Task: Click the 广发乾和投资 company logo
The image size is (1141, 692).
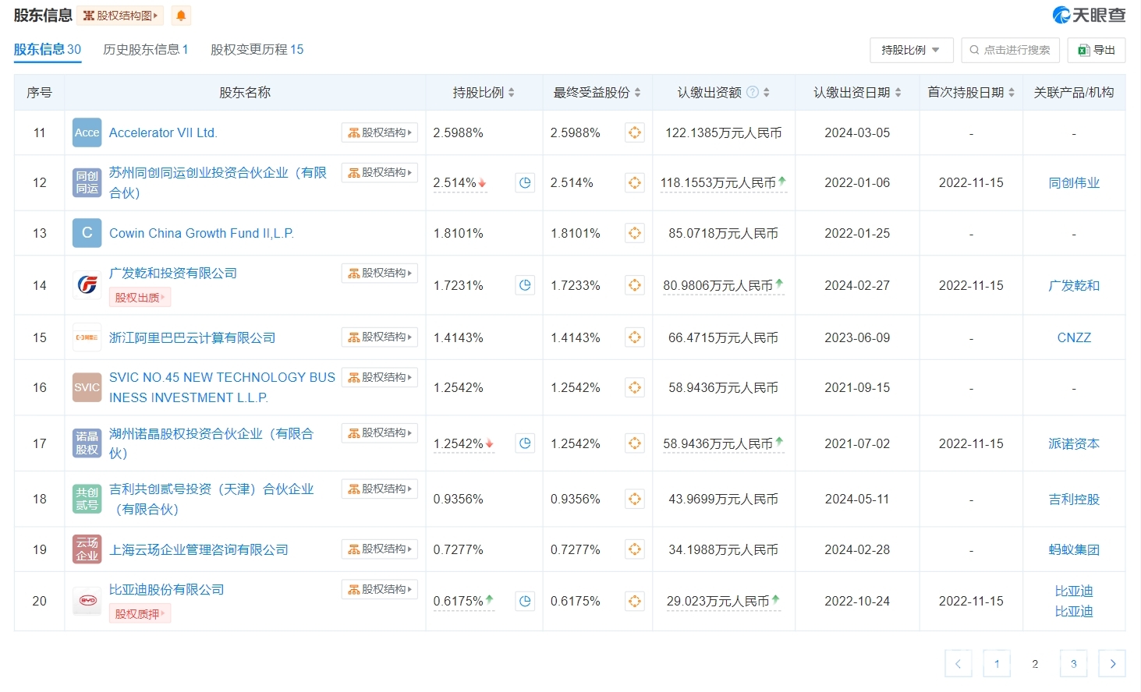Action: pyautogui.click(x=87, y=285)
